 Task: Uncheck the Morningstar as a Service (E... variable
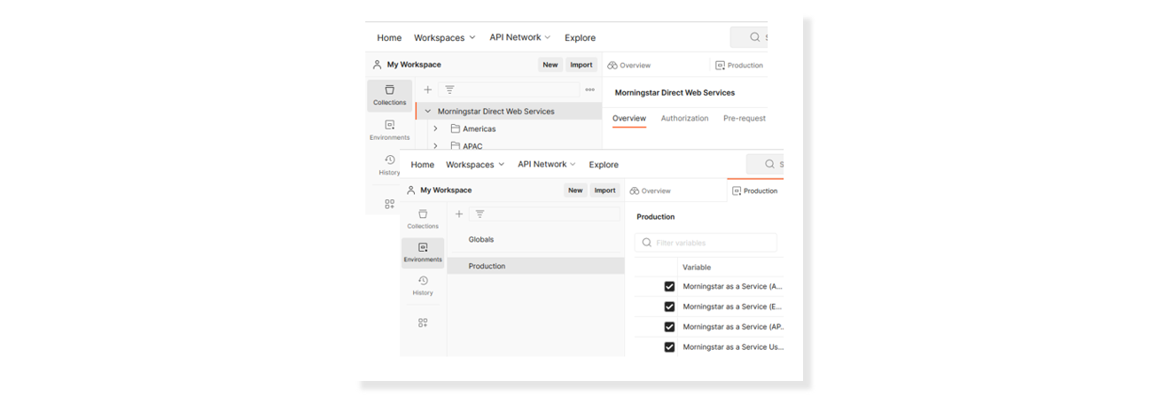669,307
